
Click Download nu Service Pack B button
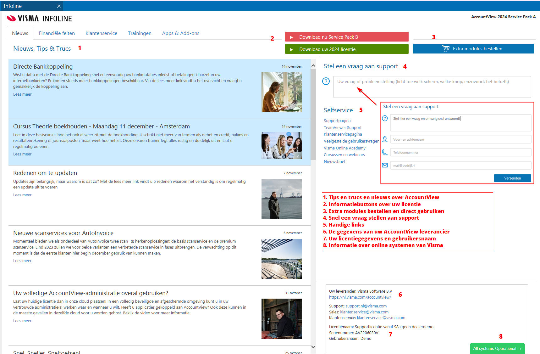coord(347,37)
